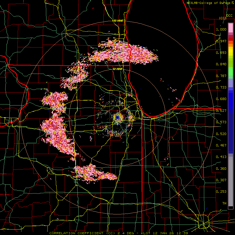
Task: Click the 0.627 scale value
Action: (x=221, y=111)
